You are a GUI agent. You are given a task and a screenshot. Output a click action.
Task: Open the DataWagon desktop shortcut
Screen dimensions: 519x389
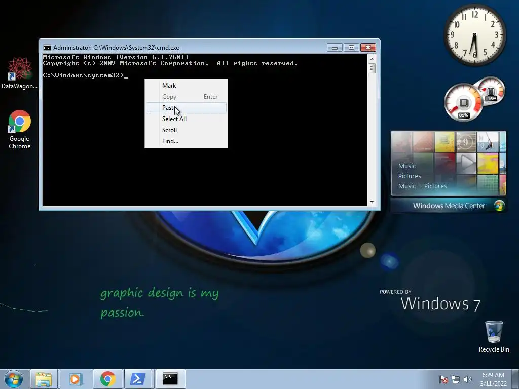point(20,73)
